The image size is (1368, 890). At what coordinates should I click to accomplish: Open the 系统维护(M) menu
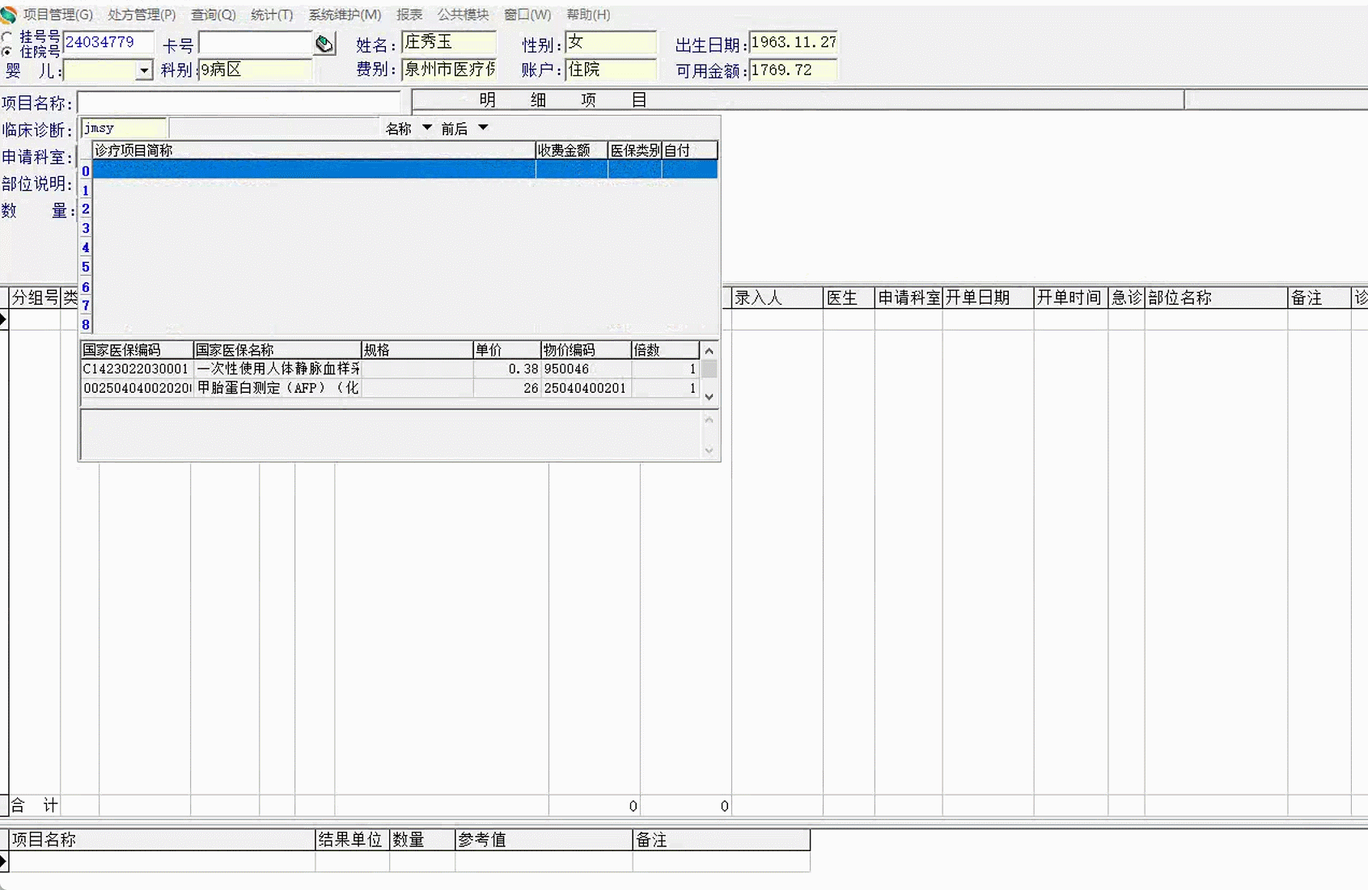tap(345, 15)
